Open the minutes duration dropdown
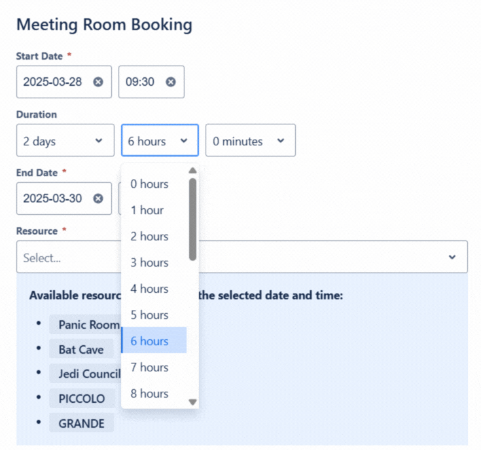Screen dimensions: 481x450 (x=250, y=141)
